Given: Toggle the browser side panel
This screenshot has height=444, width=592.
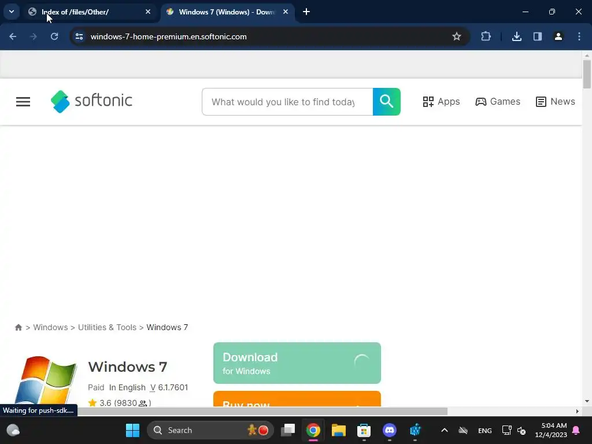Looking at the screenshot, I should tap(538, 36).
